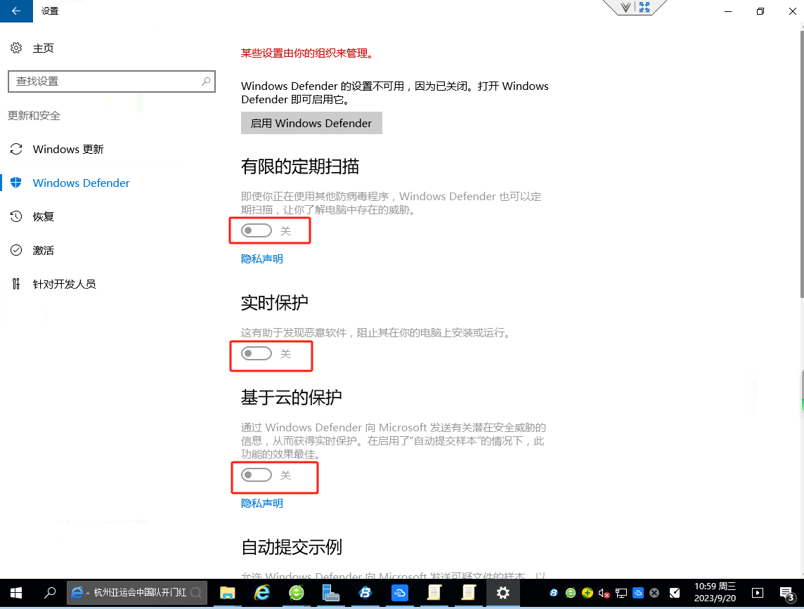This screenshot has width=804, height=609.
Task: Go back with the Settings back arrow
Action: (16, 11)
